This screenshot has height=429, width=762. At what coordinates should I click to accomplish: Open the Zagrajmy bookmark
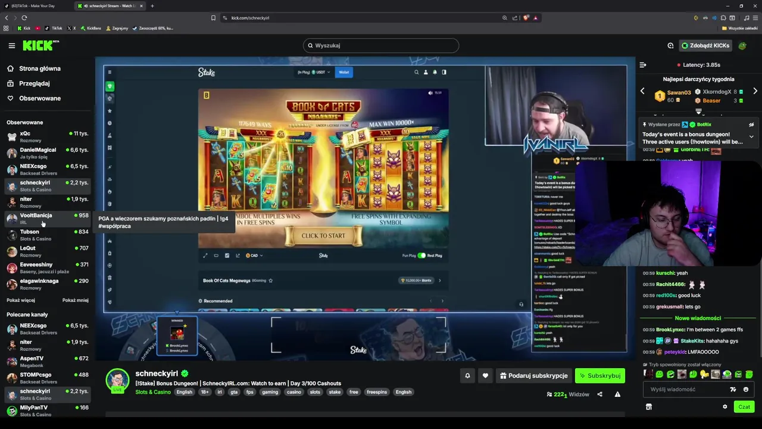click(x=117, y=28)
